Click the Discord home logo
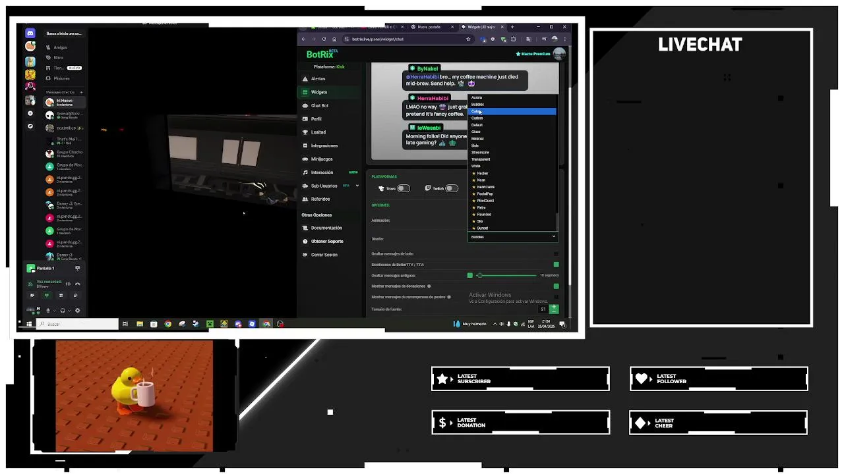 30,33
